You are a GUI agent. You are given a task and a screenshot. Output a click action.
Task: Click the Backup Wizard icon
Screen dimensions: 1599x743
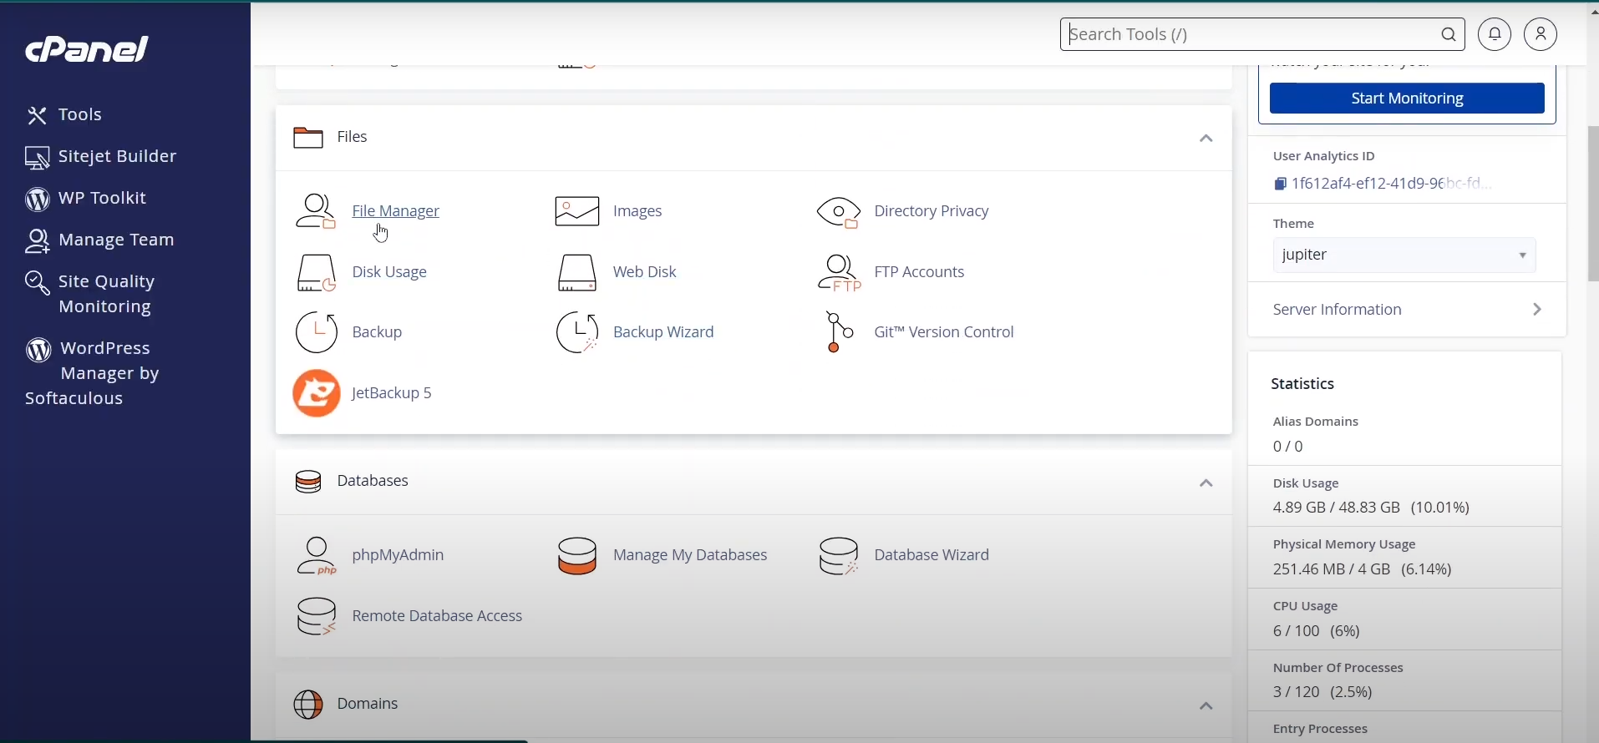[577, 332]
